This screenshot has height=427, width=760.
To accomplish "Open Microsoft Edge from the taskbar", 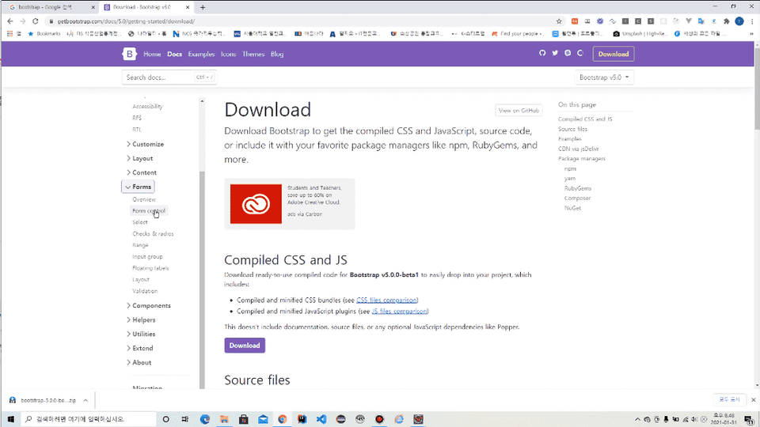I will tap(204, 419).
